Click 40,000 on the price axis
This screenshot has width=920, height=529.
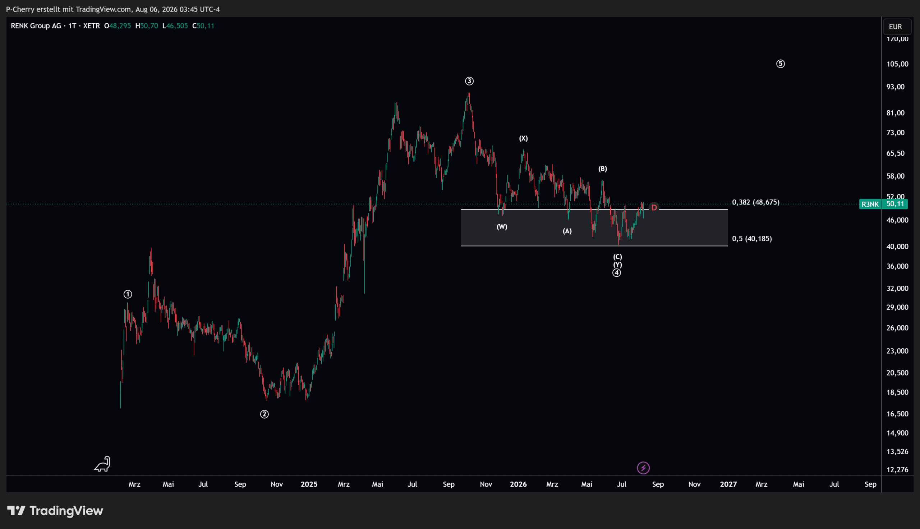(897, 247)
